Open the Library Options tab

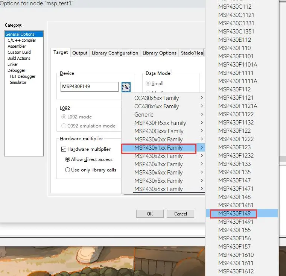pyautogui.click(x=159, y=53)
